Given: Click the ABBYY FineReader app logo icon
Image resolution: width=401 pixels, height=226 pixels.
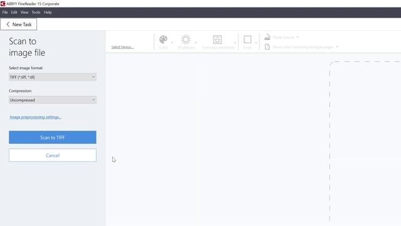Looking at the screenshot, I should pos(3,4).
